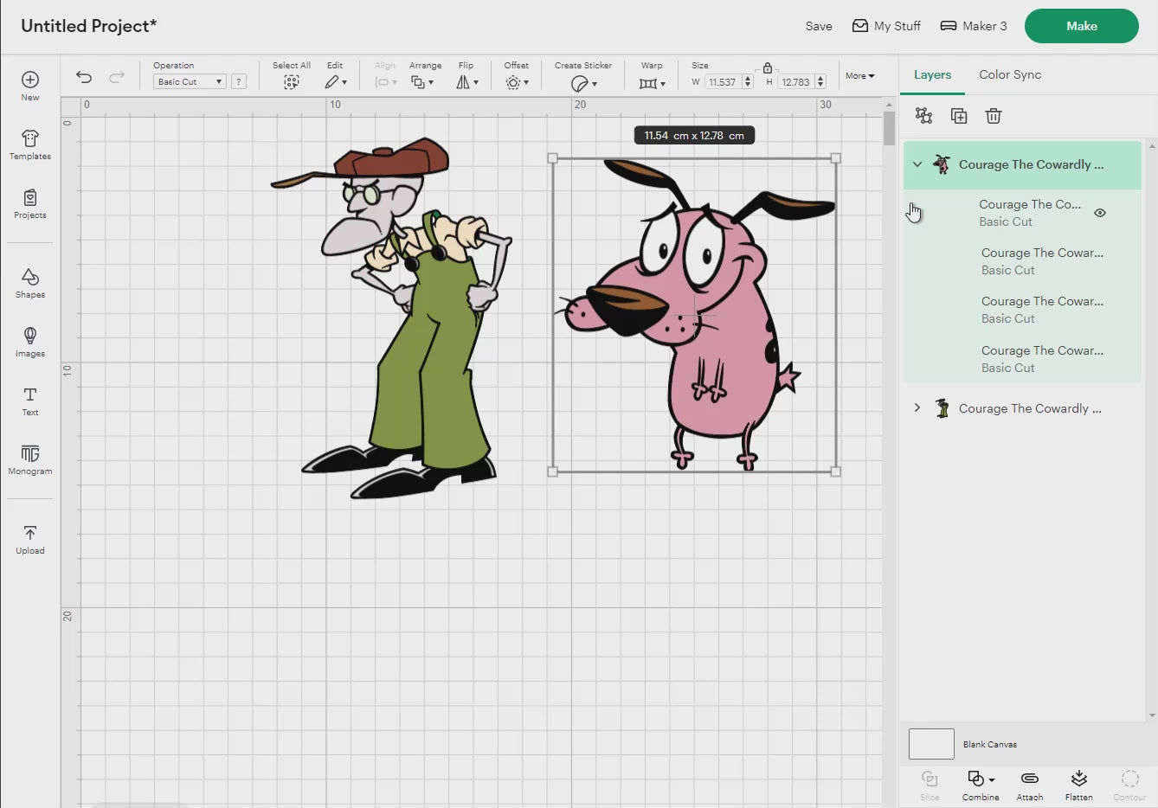Select the fourth Courage The Cowar... layer row

pyautogui.click(x=1022, y=359)
